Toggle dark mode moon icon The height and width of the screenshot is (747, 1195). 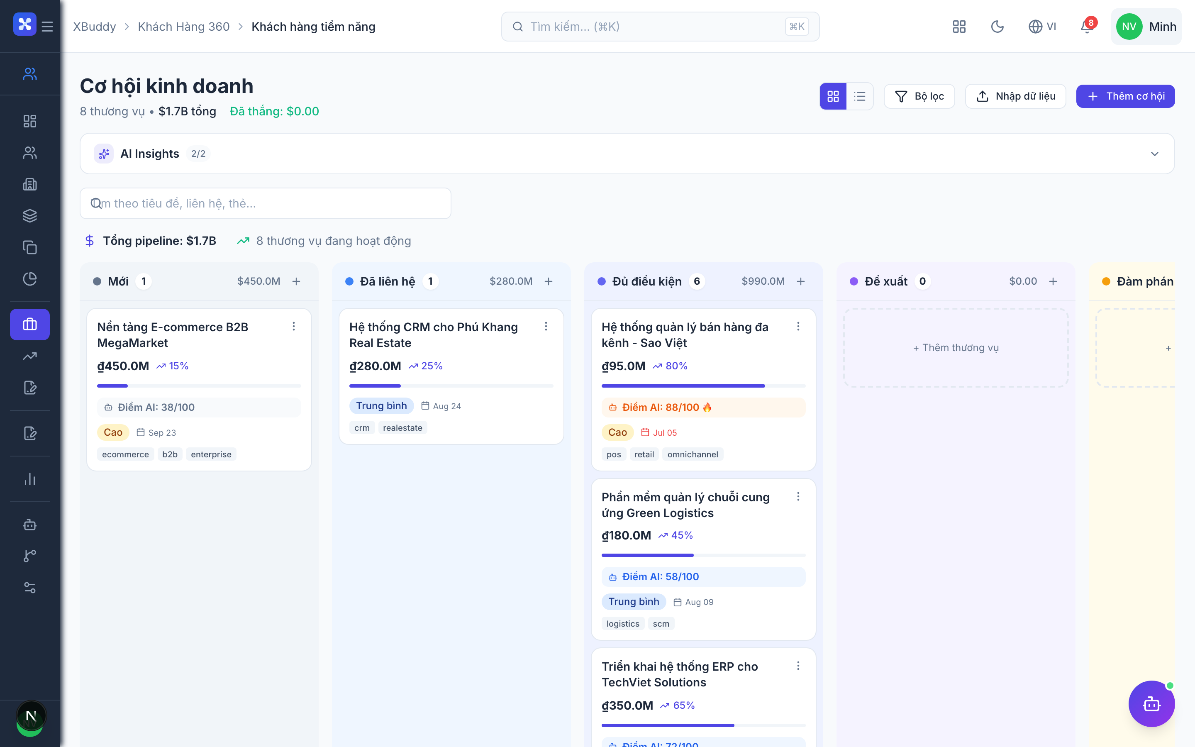pyautogui.click(x=997, y=26)
